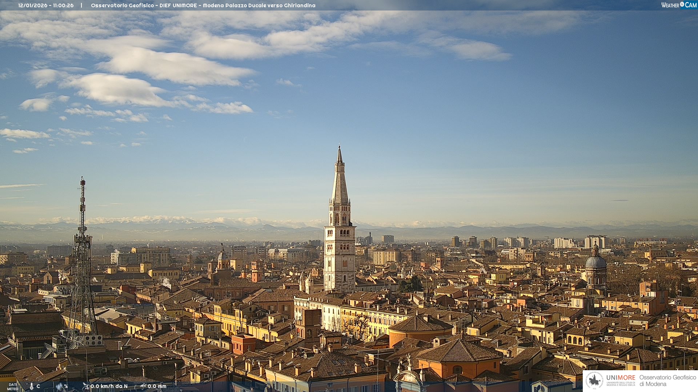Click the temperature C unit label
The image size is (698, 392).
point(38,386)
